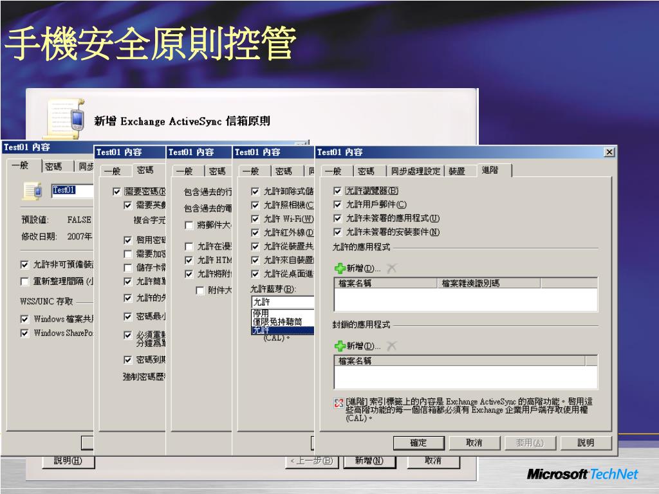
Task: Select 停用 in Bluetooth dropdown list
Action: pos(283,313)
